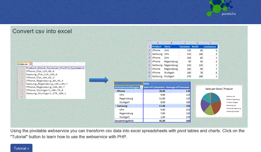Select the Turnover column header cell
The height and width of the screenshot is (152, 261).
point(185,47)
